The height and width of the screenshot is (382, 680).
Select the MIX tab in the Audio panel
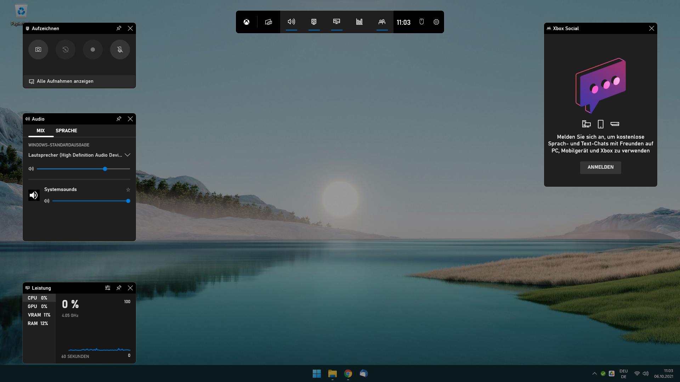click(41, 131)
